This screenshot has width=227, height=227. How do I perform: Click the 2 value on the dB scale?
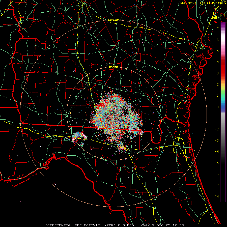click(218, 84)
